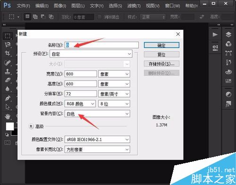Open the height unit 像素 dropdown
This screenshot has width=236, height=185.
[x=114, y=84]
